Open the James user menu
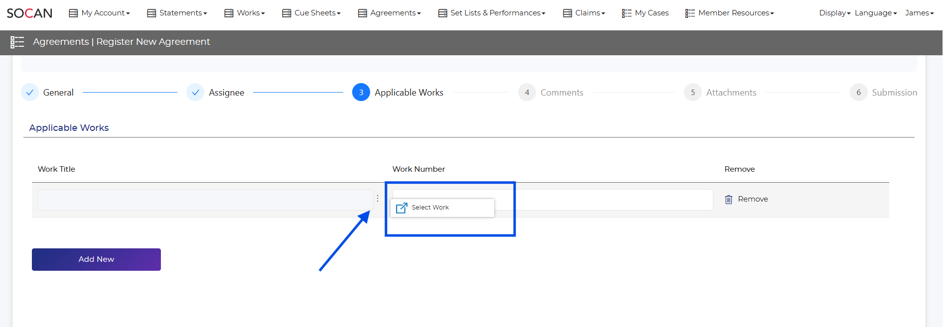Viewport: 943px width, 327px height. coord(919,13)
